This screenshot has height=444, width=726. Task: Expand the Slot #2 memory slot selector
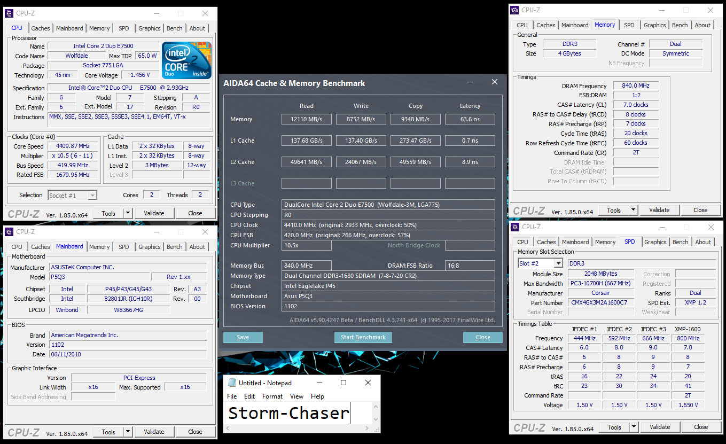(558, 263)
